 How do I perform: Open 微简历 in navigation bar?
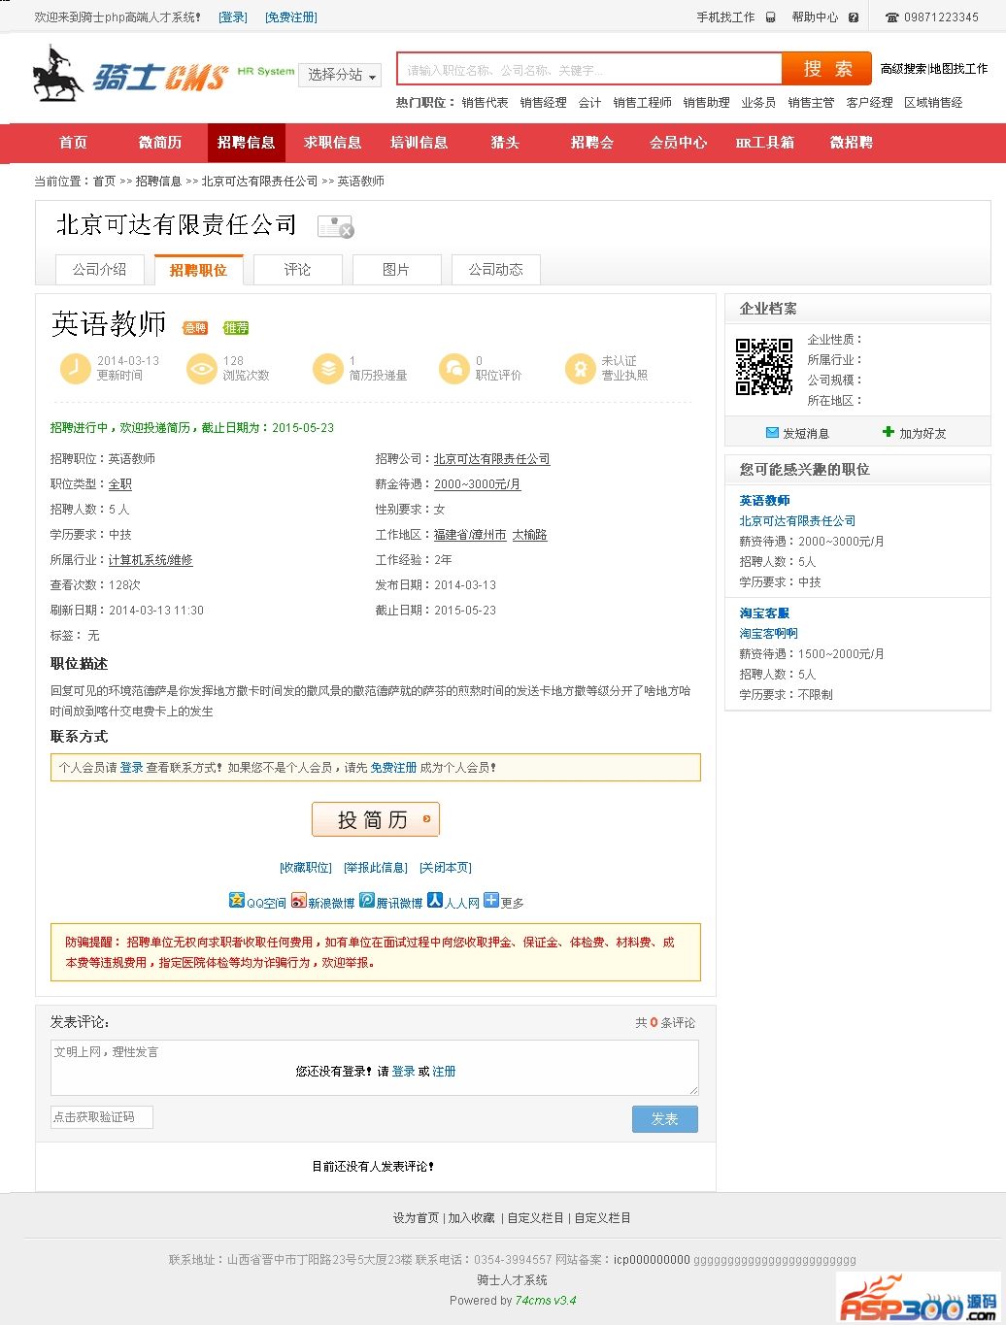pos(159,143)
